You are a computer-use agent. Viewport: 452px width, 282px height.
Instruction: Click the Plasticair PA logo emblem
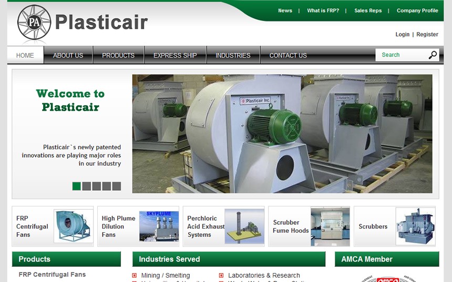[34, 23]
